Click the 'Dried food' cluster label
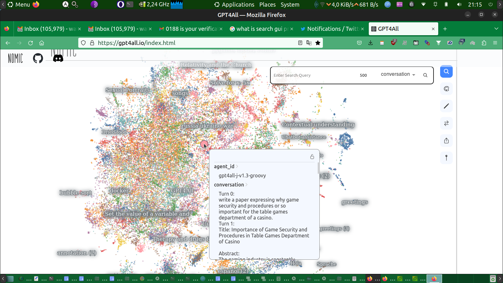Viewport: 503px width, 283px height. pyautogui.click(x=114, y=132)
